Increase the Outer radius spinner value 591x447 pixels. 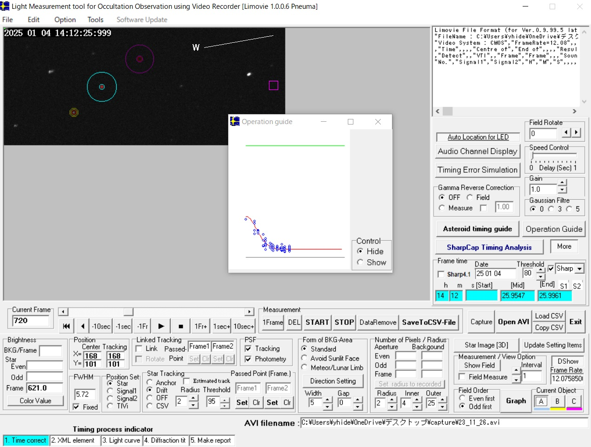442,400
